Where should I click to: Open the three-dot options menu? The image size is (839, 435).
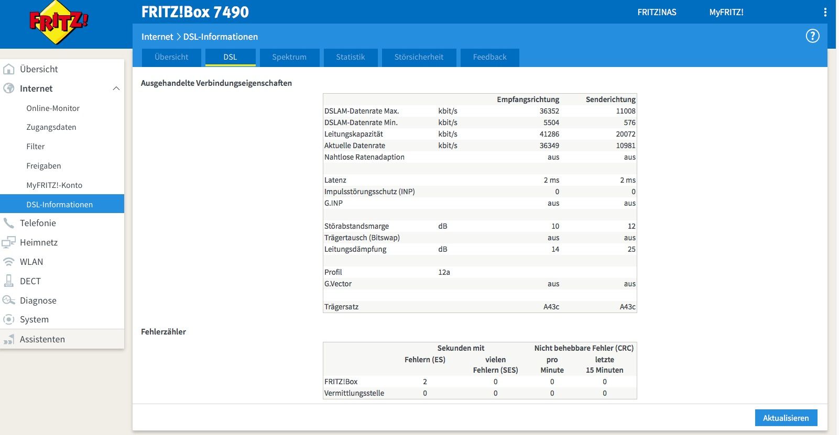tap(825, 12)
